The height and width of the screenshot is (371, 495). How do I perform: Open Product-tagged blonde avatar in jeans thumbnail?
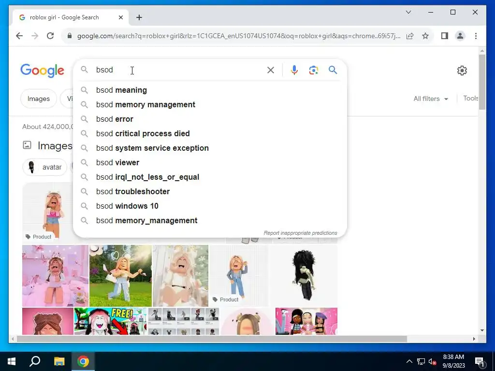(x=239, y=276)
